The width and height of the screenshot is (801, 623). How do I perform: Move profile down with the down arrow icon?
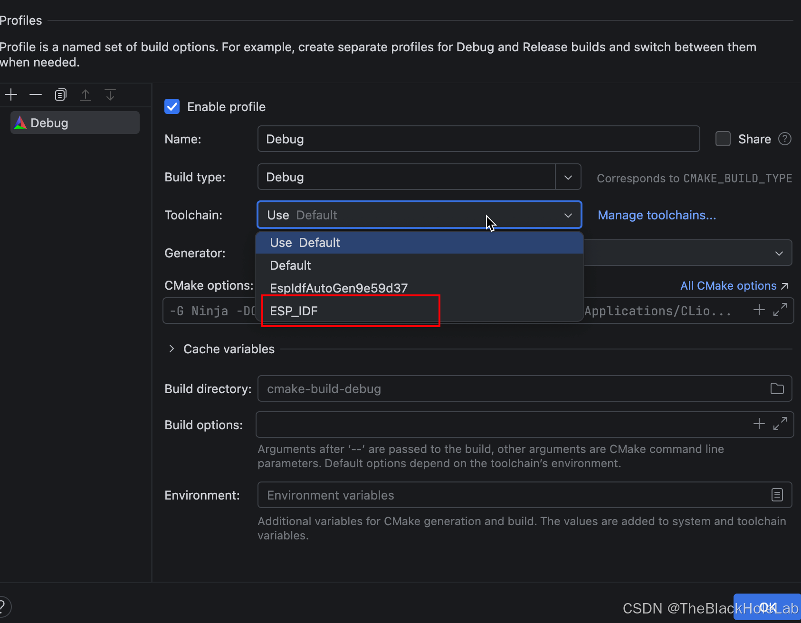point(110,94)
